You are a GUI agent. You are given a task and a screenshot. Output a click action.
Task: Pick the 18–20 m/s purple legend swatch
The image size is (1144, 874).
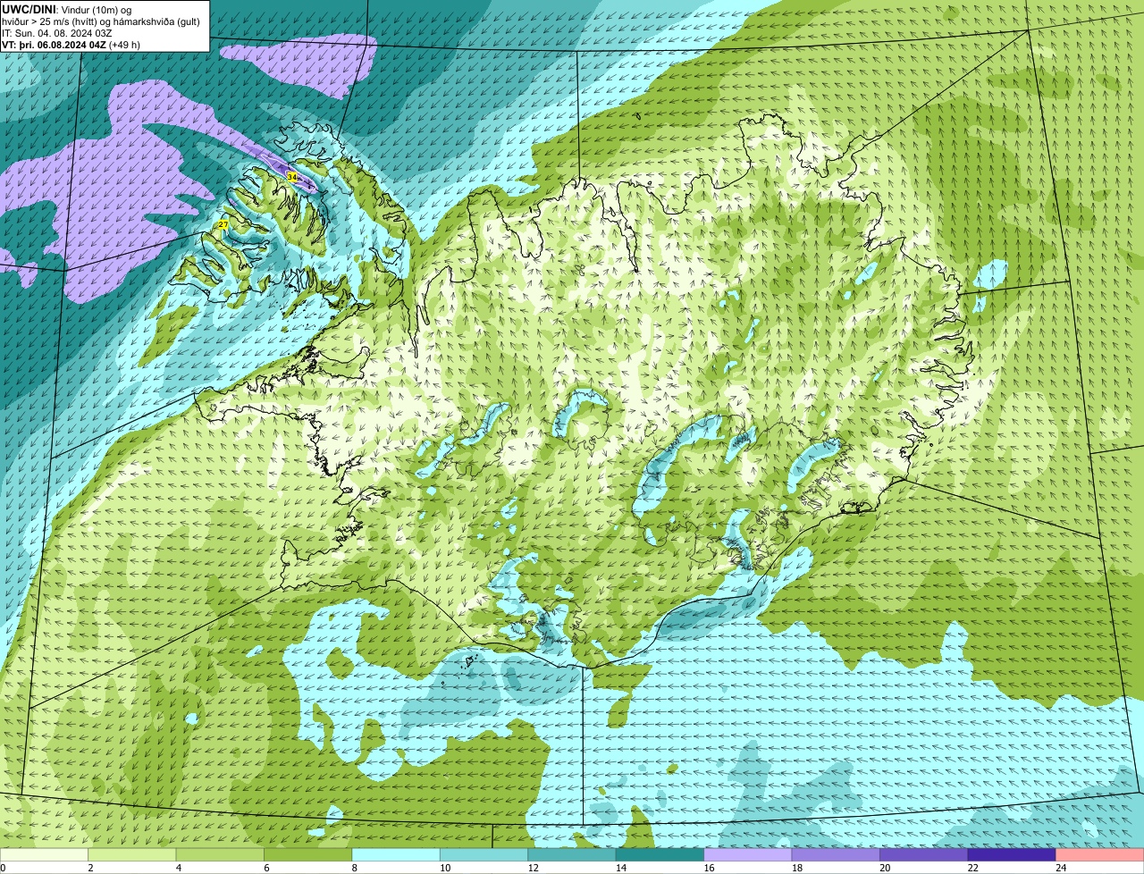(836, 855)
